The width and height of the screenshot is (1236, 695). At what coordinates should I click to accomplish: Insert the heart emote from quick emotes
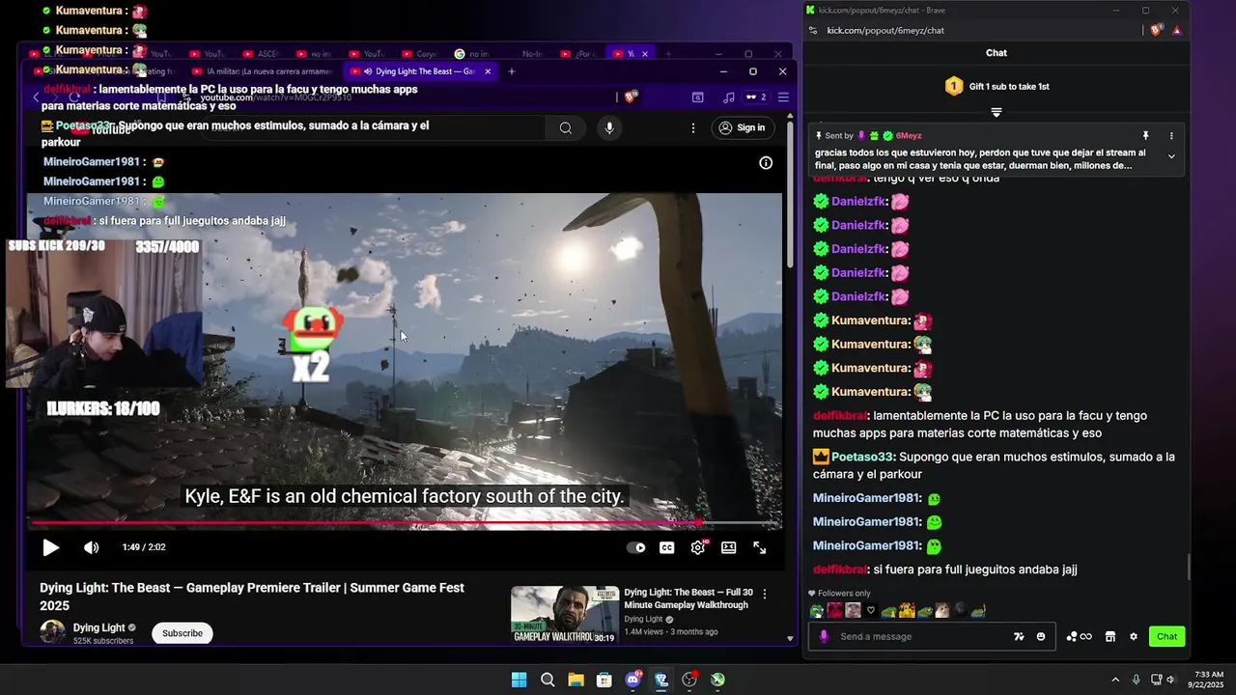(871, 610)
